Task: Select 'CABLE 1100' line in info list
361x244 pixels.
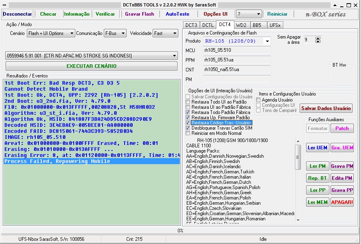Action: [198, 146]
